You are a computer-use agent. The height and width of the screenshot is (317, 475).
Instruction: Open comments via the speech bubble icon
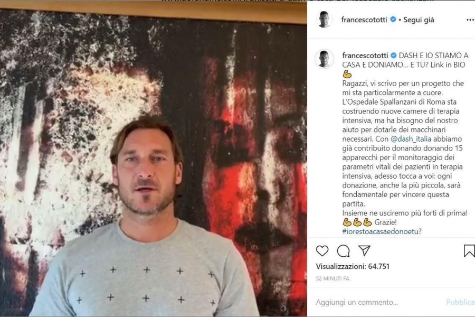343,251
